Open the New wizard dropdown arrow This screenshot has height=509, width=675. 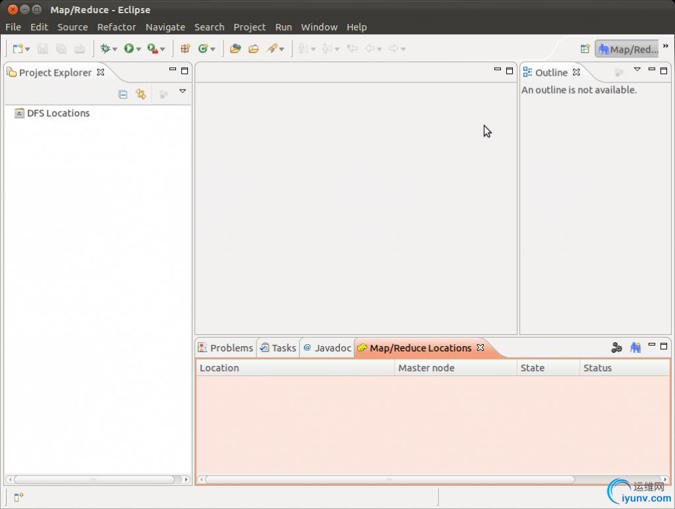tap(28, 49)
